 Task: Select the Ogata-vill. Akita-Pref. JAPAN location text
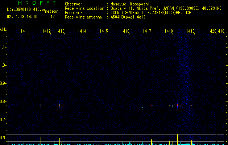pyautogui.click(x=166, y=8)
